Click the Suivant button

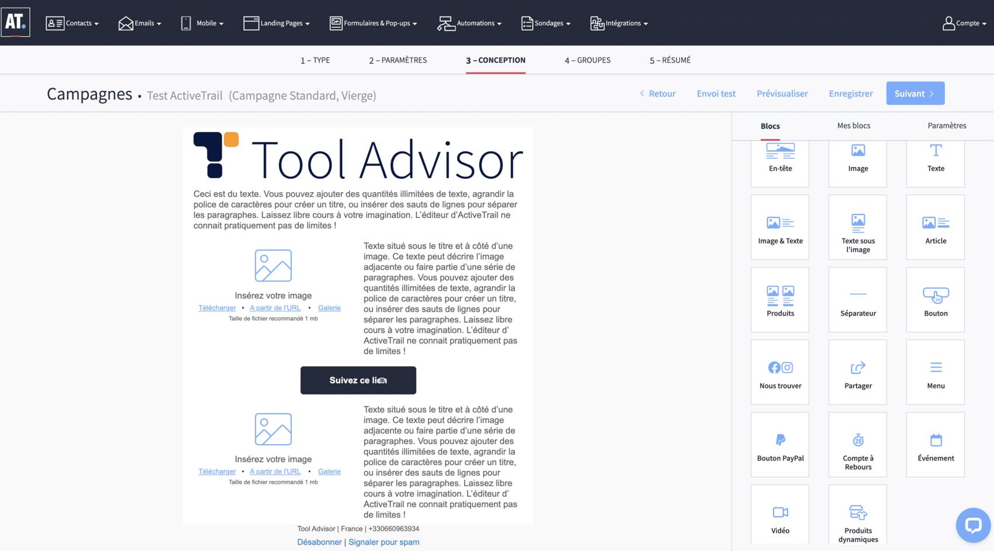915,93
